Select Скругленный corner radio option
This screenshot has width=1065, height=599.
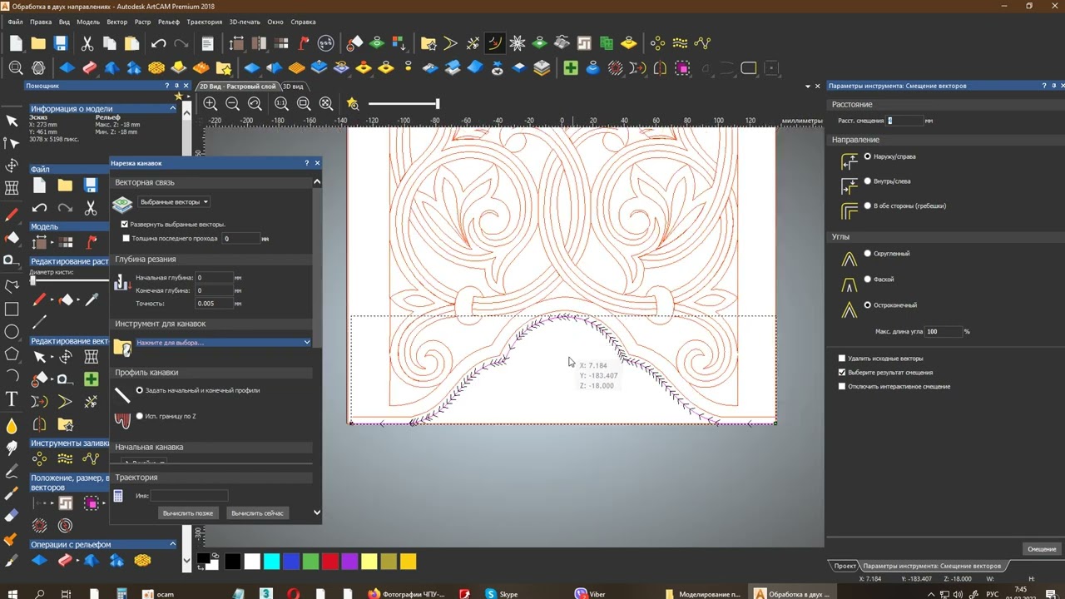point(868,254)
